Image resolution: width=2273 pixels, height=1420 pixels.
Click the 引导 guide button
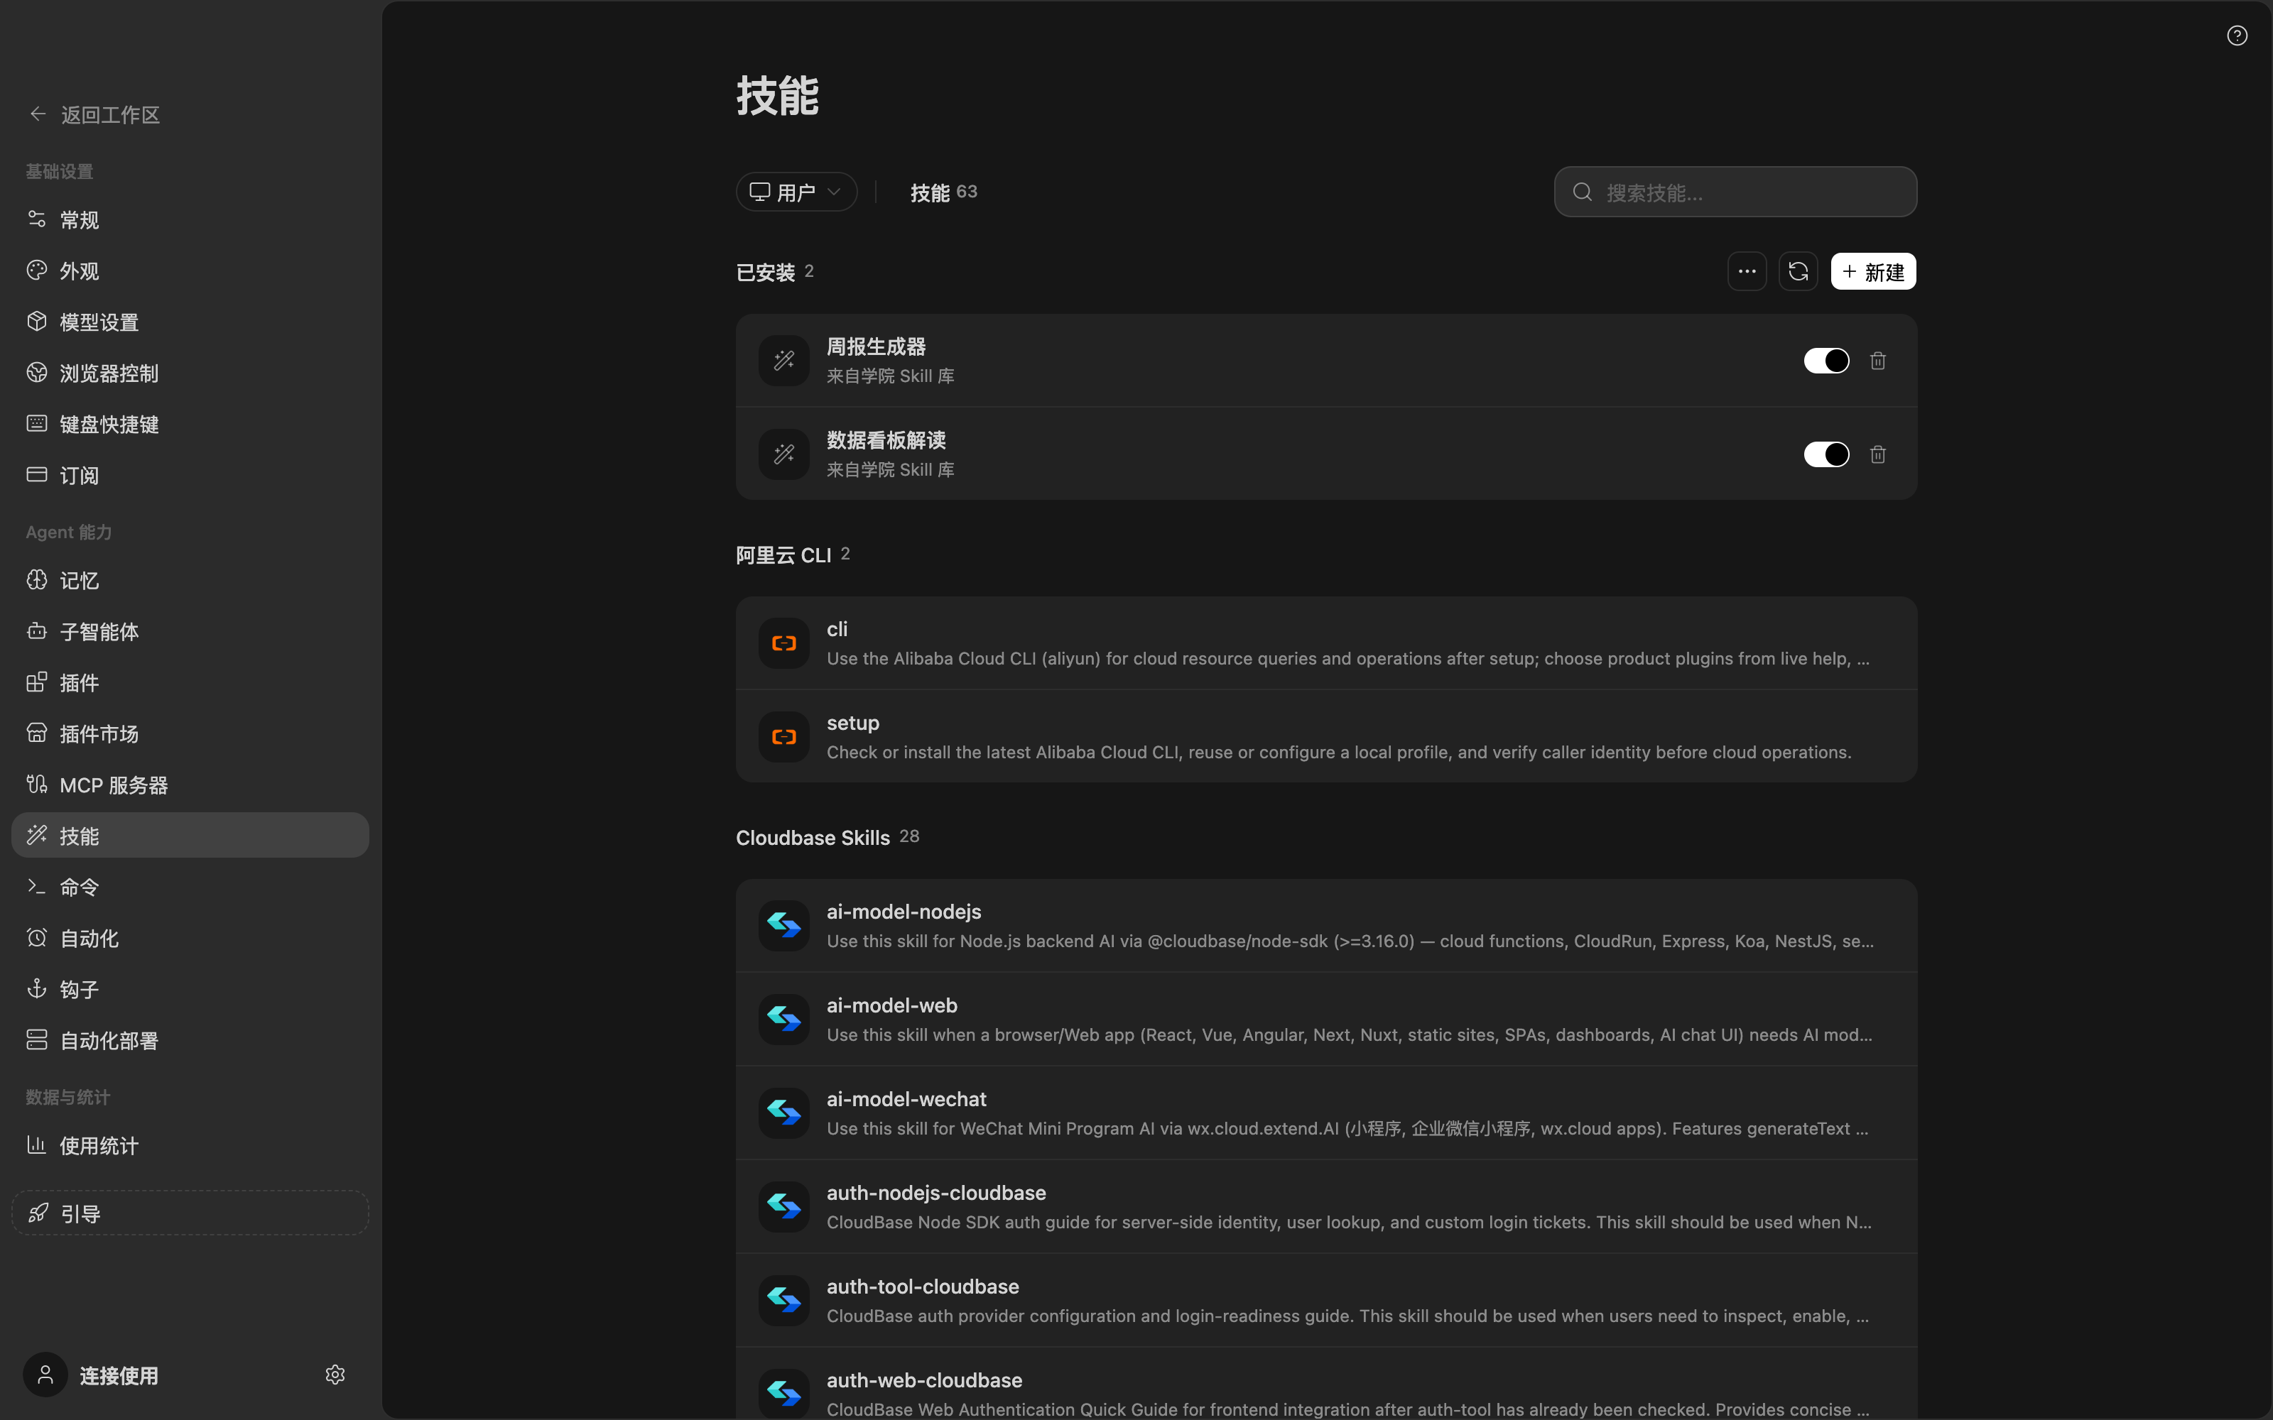190,1213
